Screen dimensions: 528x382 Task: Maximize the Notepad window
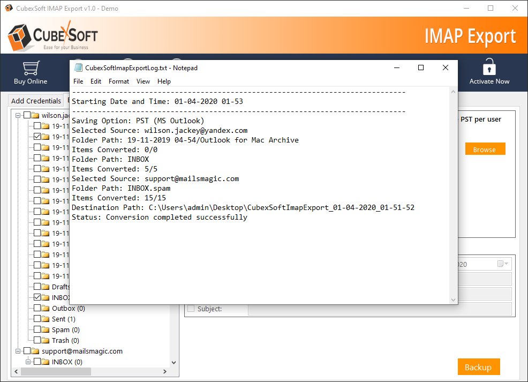click(x=421, y=68)
